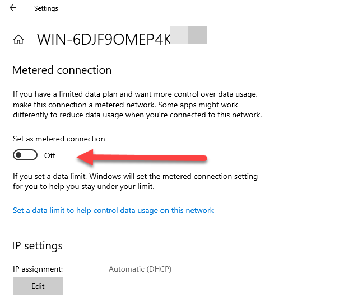Click the IP settings section heading
The image size is (344, 303).
(38, 246)
